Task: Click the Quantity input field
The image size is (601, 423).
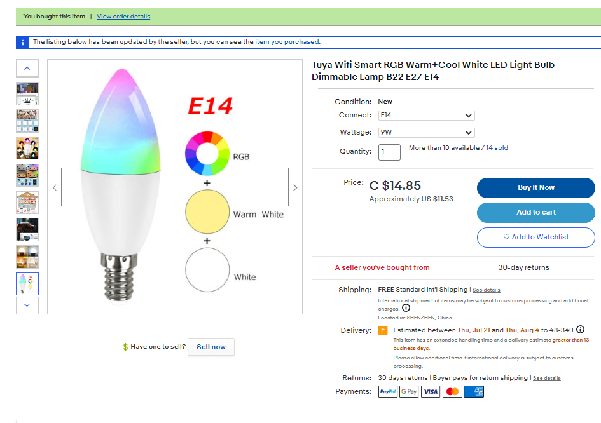Action: pos(389,152)
